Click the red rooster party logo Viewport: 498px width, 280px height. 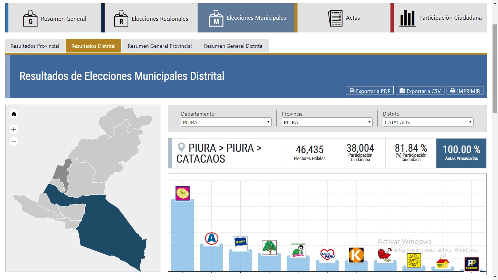385,254
